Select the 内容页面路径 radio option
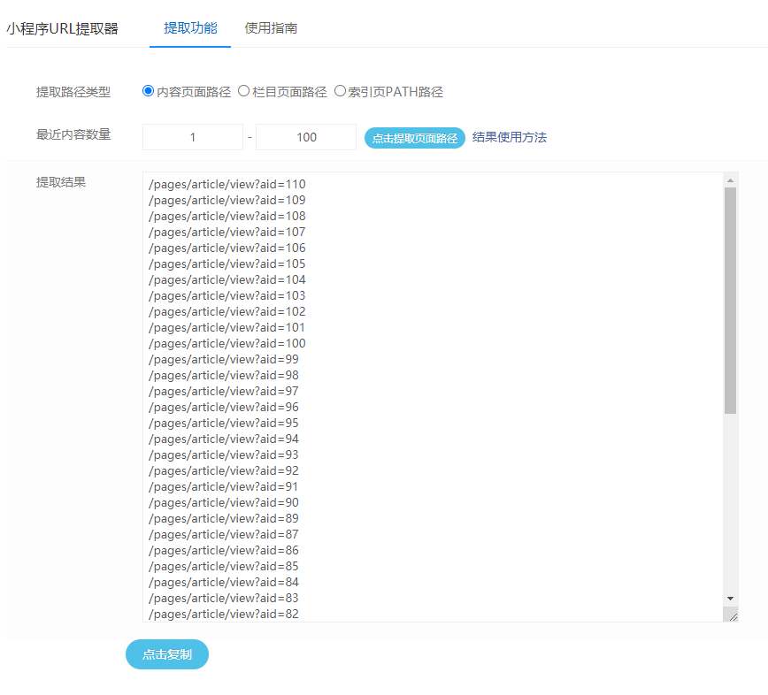 click(x=148, y=91)
